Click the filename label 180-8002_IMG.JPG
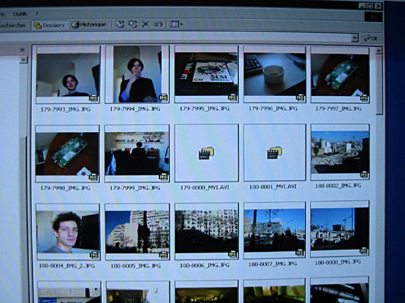This screenshot has width=405, height=303. tap(339, 186)
